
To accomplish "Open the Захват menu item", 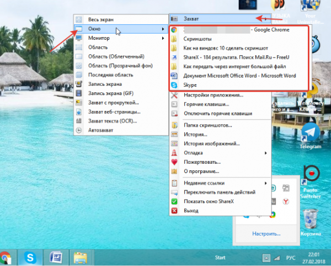I will [x=220, y=19].
